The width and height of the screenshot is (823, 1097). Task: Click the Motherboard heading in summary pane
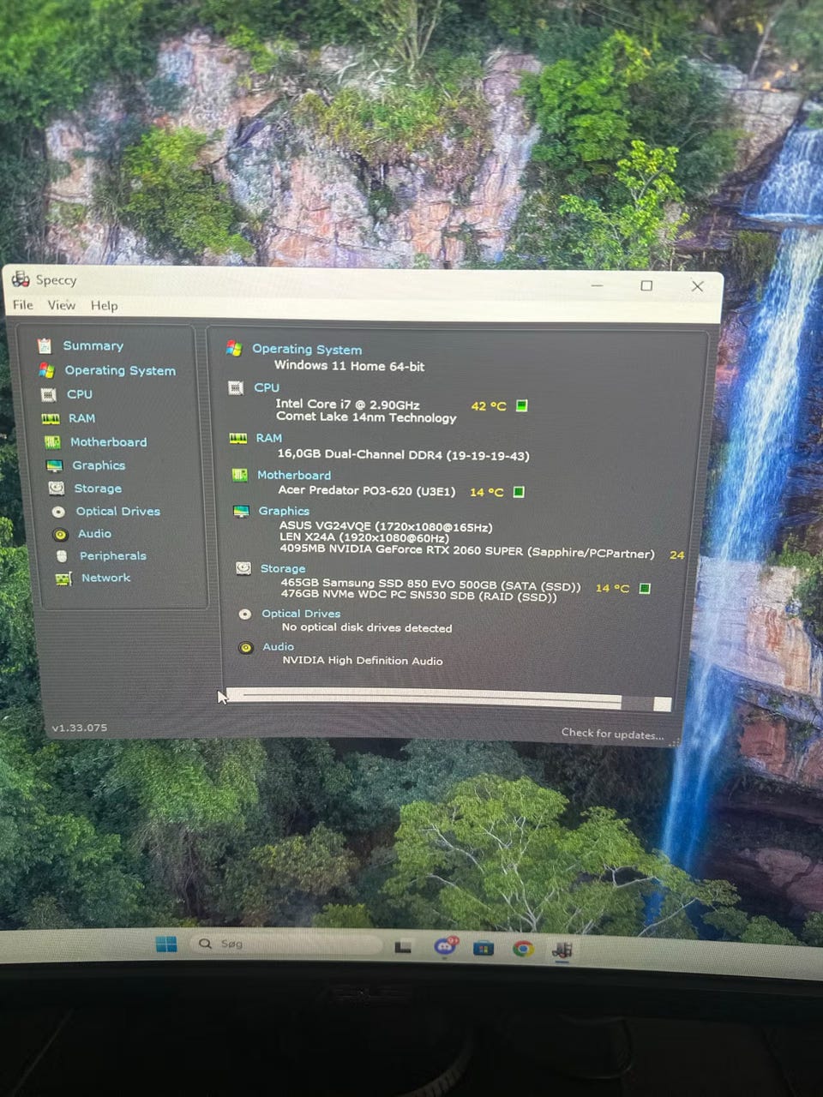pyautogui.click(x=293, y=475)
